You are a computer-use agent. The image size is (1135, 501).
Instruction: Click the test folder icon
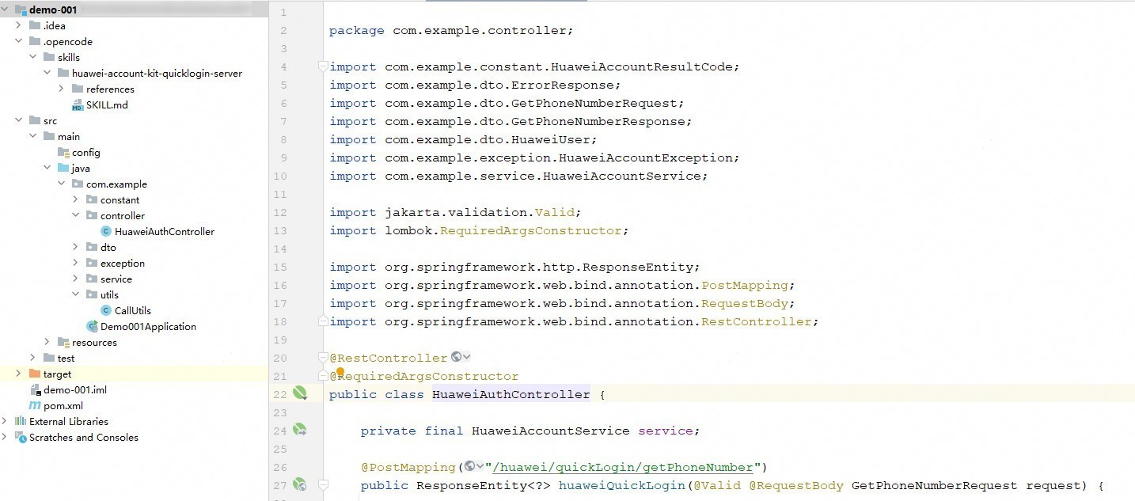(x=49, y=358)
